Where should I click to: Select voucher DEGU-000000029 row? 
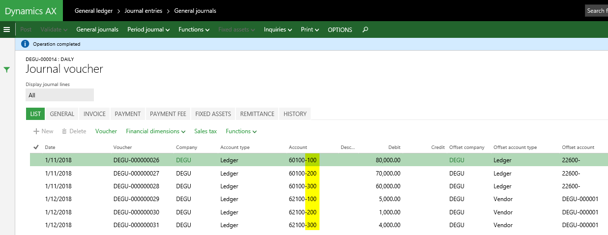(x=137, y=199)
